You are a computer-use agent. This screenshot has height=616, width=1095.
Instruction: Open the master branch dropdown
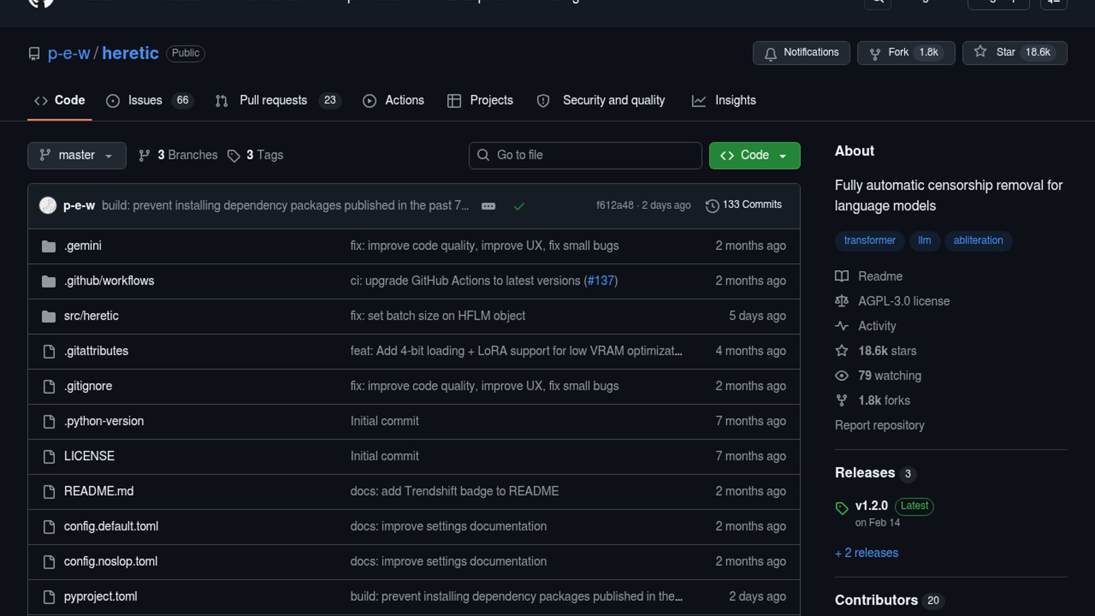(76, 155)
